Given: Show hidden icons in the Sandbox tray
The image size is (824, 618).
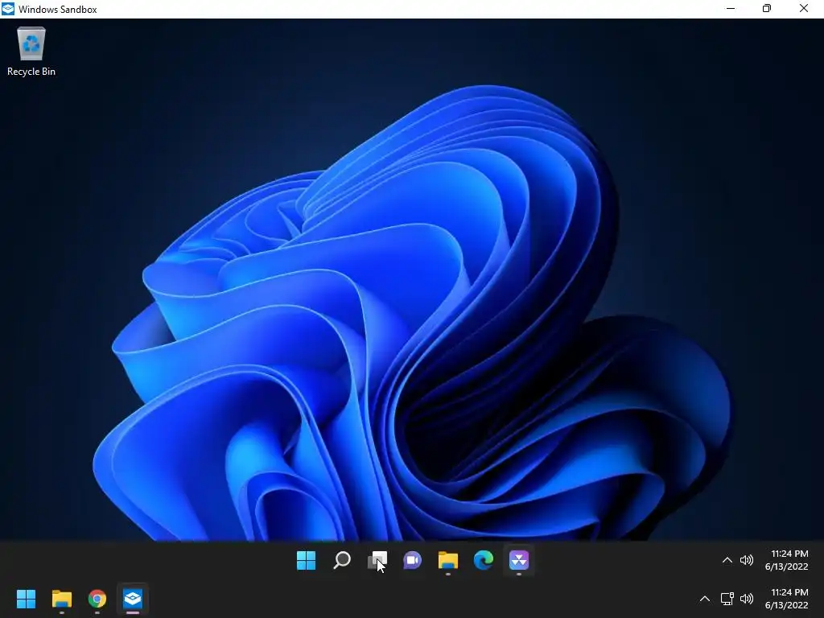Looking at the screenshot, I should coord(727,560).
